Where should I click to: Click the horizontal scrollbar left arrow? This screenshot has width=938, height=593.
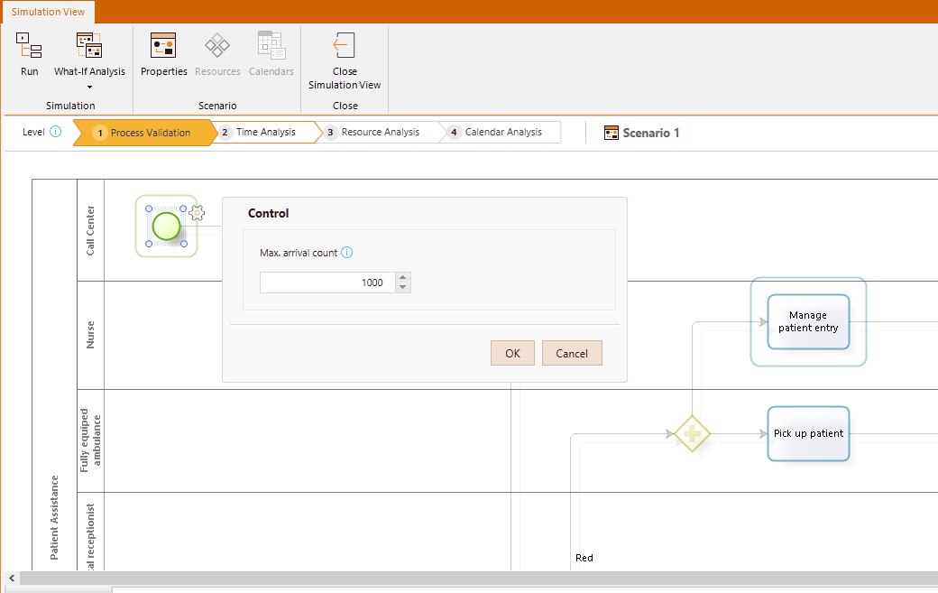tap(12, 578)
